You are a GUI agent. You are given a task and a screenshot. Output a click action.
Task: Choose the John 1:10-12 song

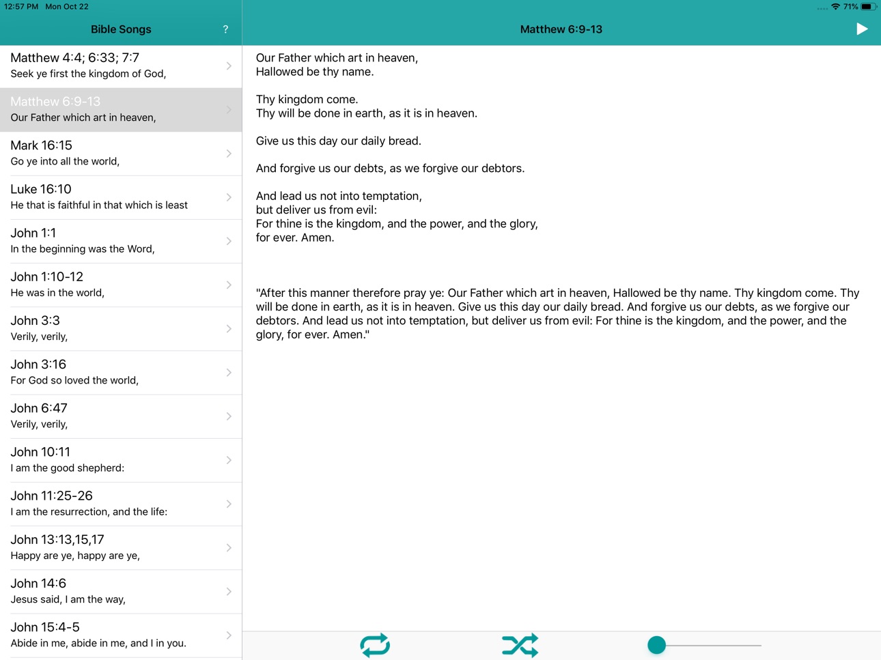(121, 285)
